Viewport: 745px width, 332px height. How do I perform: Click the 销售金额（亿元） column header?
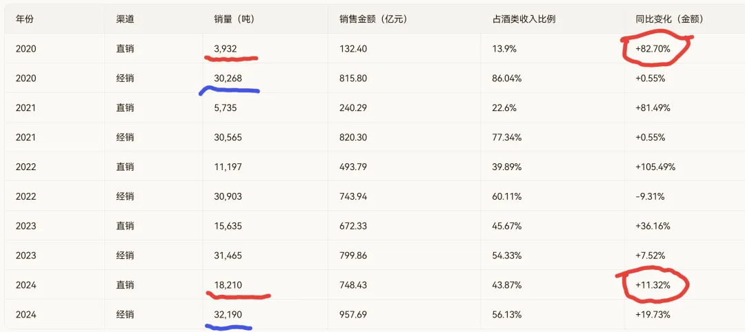coord(373,19)
